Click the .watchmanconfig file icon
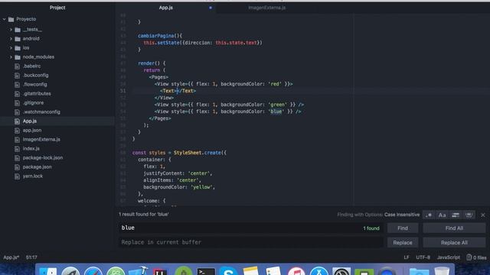This screenshot has height=275, width=490. point(17,112)
